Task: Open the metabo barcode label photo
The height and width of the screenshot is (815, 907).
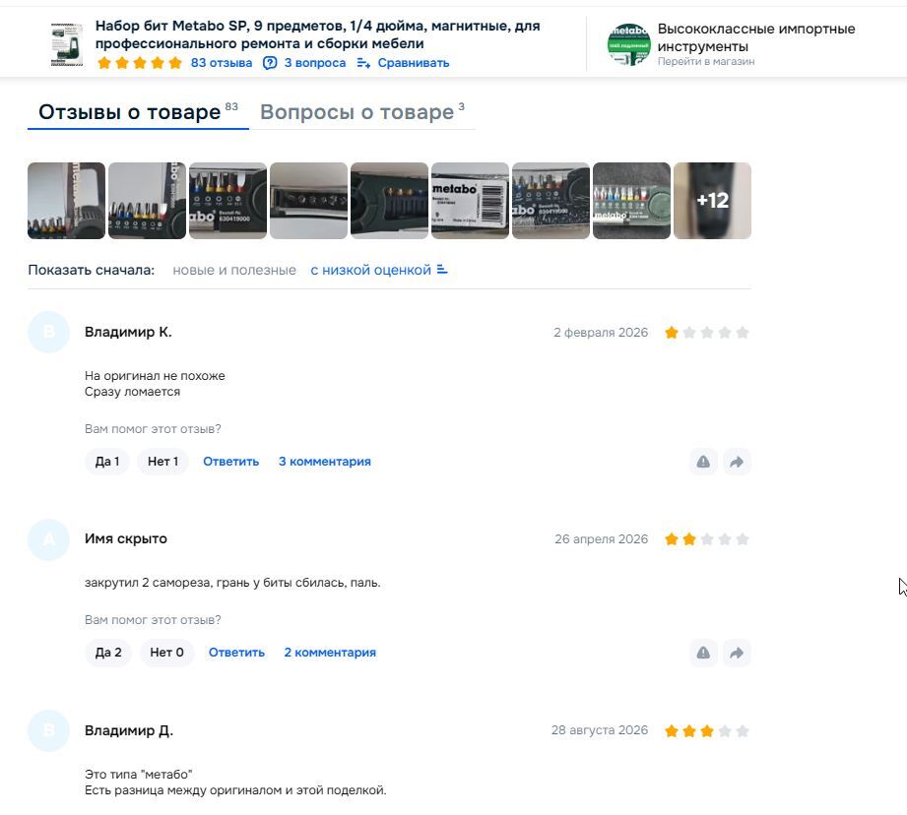Action: tap(471, 201)
